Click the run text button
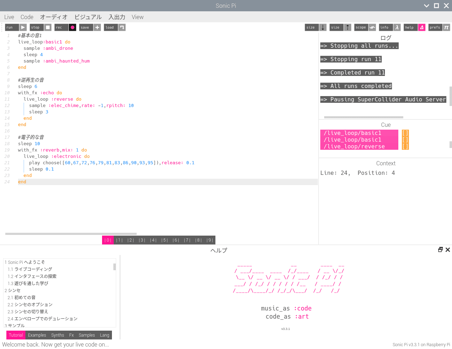The width and height of the screenshot is (452, 349). [x=12, y=27]
